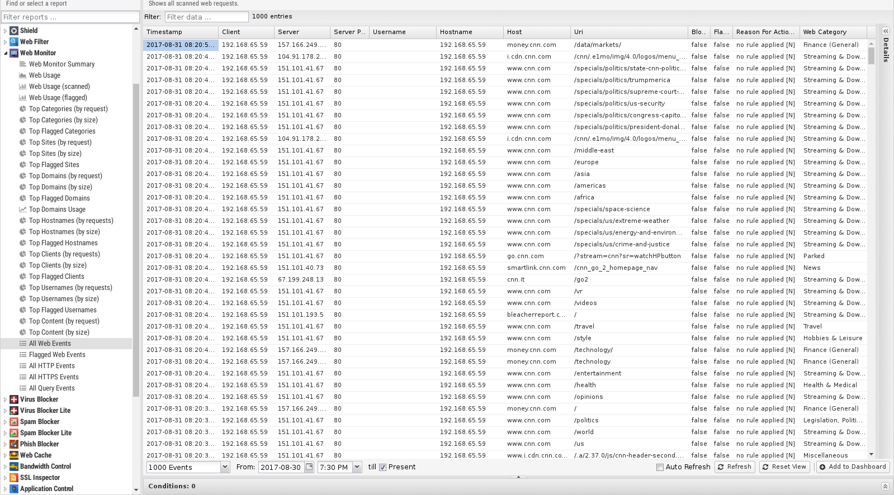Viewport: 894px width, 495px height.
Task: Open the 7:30 PM time dropdown
Action: click(357, 467)
